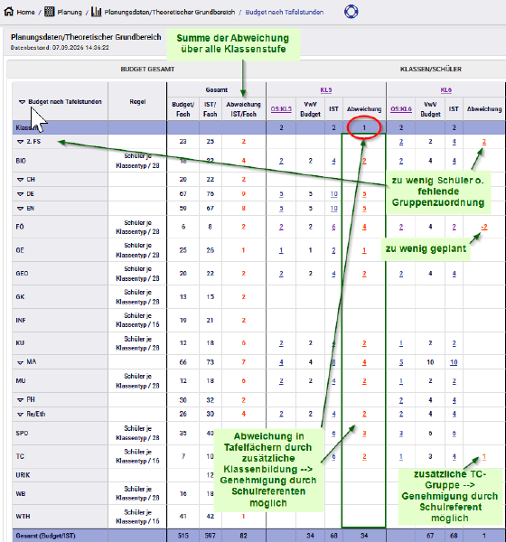The width and height of the screenshot is (506, 542).
Task: Expand the DE subject row
Action: pyautogui.click(x=20, y=194)
